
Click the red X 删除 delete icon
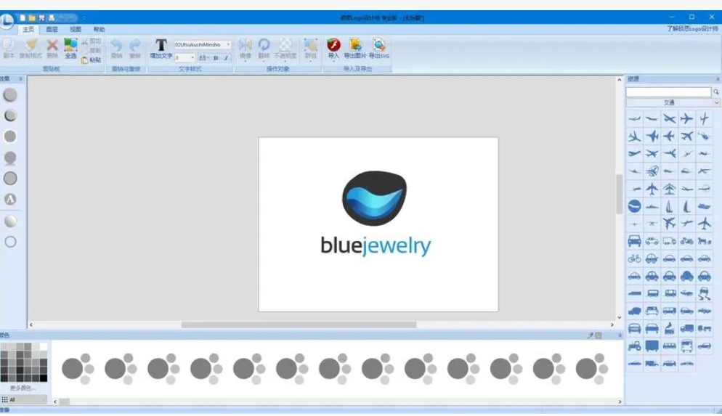(52, 45)
